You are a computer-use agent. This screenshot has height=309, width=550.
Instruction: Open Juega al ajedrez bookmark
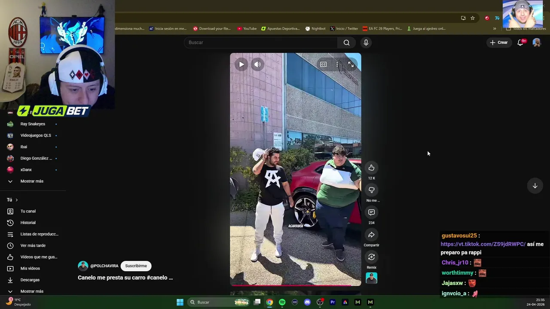pos(426,29)
